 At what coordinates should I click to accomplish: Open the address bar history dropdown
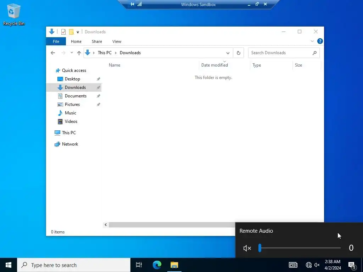click(x=228, y=53)
